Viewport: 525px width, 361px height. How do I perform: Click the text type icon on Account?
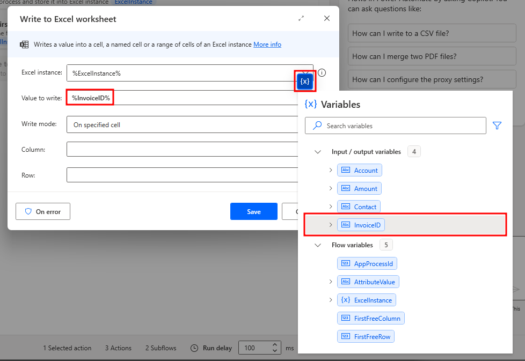click(x=346, y=170)
